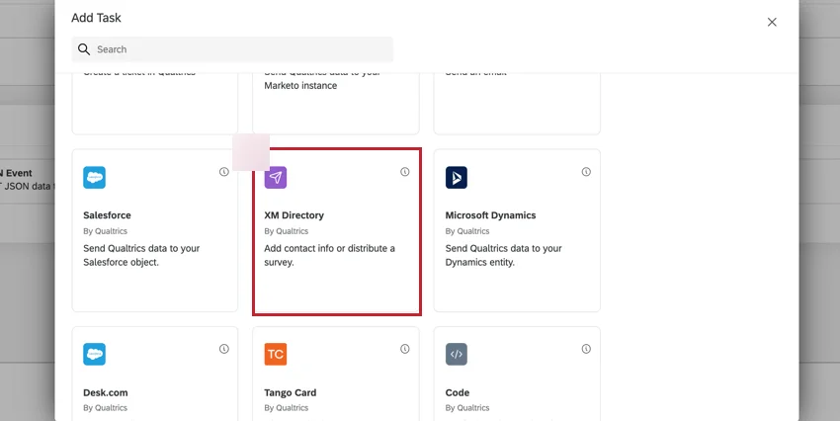Open info icon on Salesforce card
Image resolution: width=840 pixels, height=421 pixels.
tap(224, 172)
